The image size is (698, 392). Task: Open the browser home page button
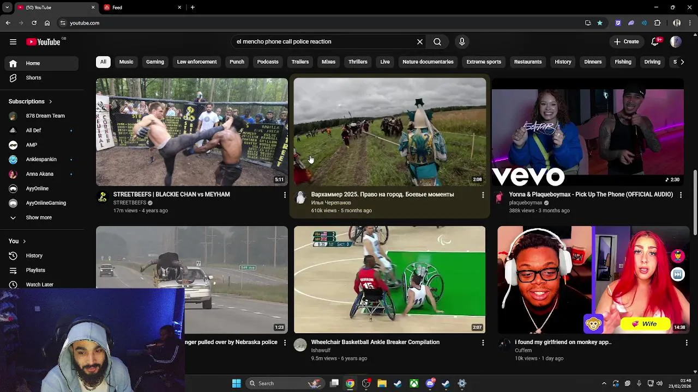[x=47, y=23]
